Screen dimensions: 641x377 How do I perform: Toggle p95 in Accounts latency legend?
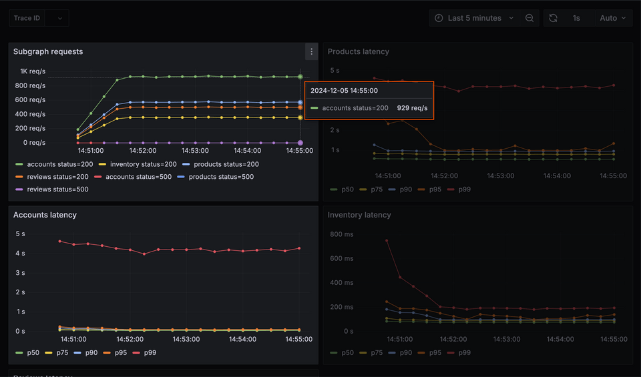[x=121, y=352]
